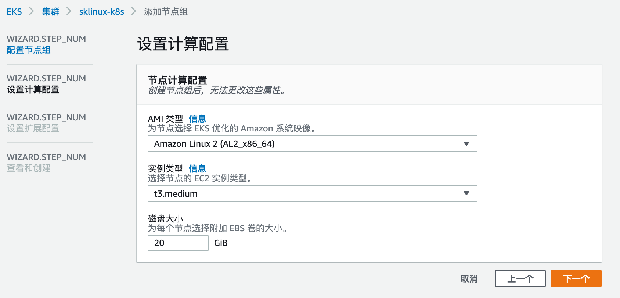The image size is (620, 298).
Task: Jump to the 设置扩展配置 wizard step
Action: pyautogui.click(x=33, y=128)
